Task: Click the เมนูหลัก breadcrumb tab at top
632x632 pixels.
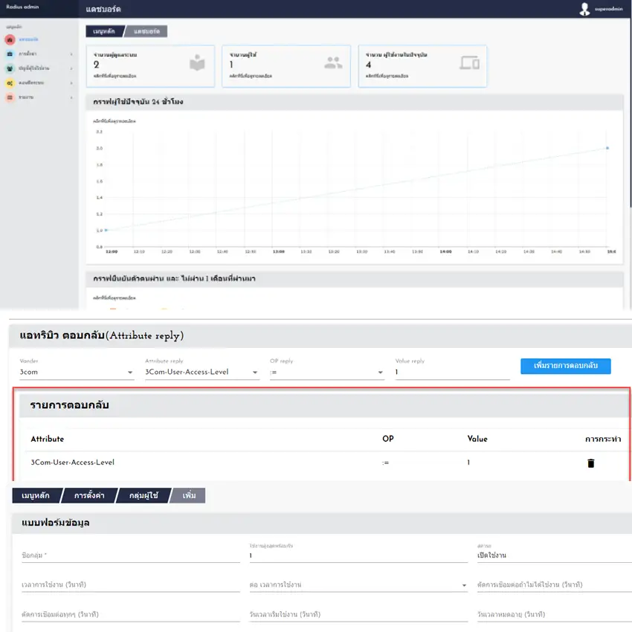Action: (x=103, y=31)
